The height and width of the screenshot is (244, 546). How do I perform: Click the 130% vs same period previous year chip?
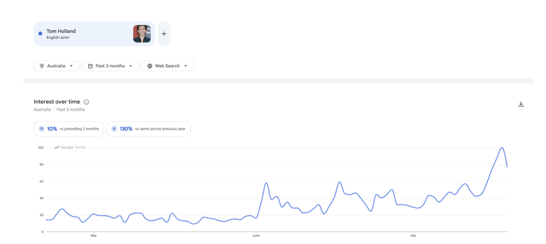[148, 129]
